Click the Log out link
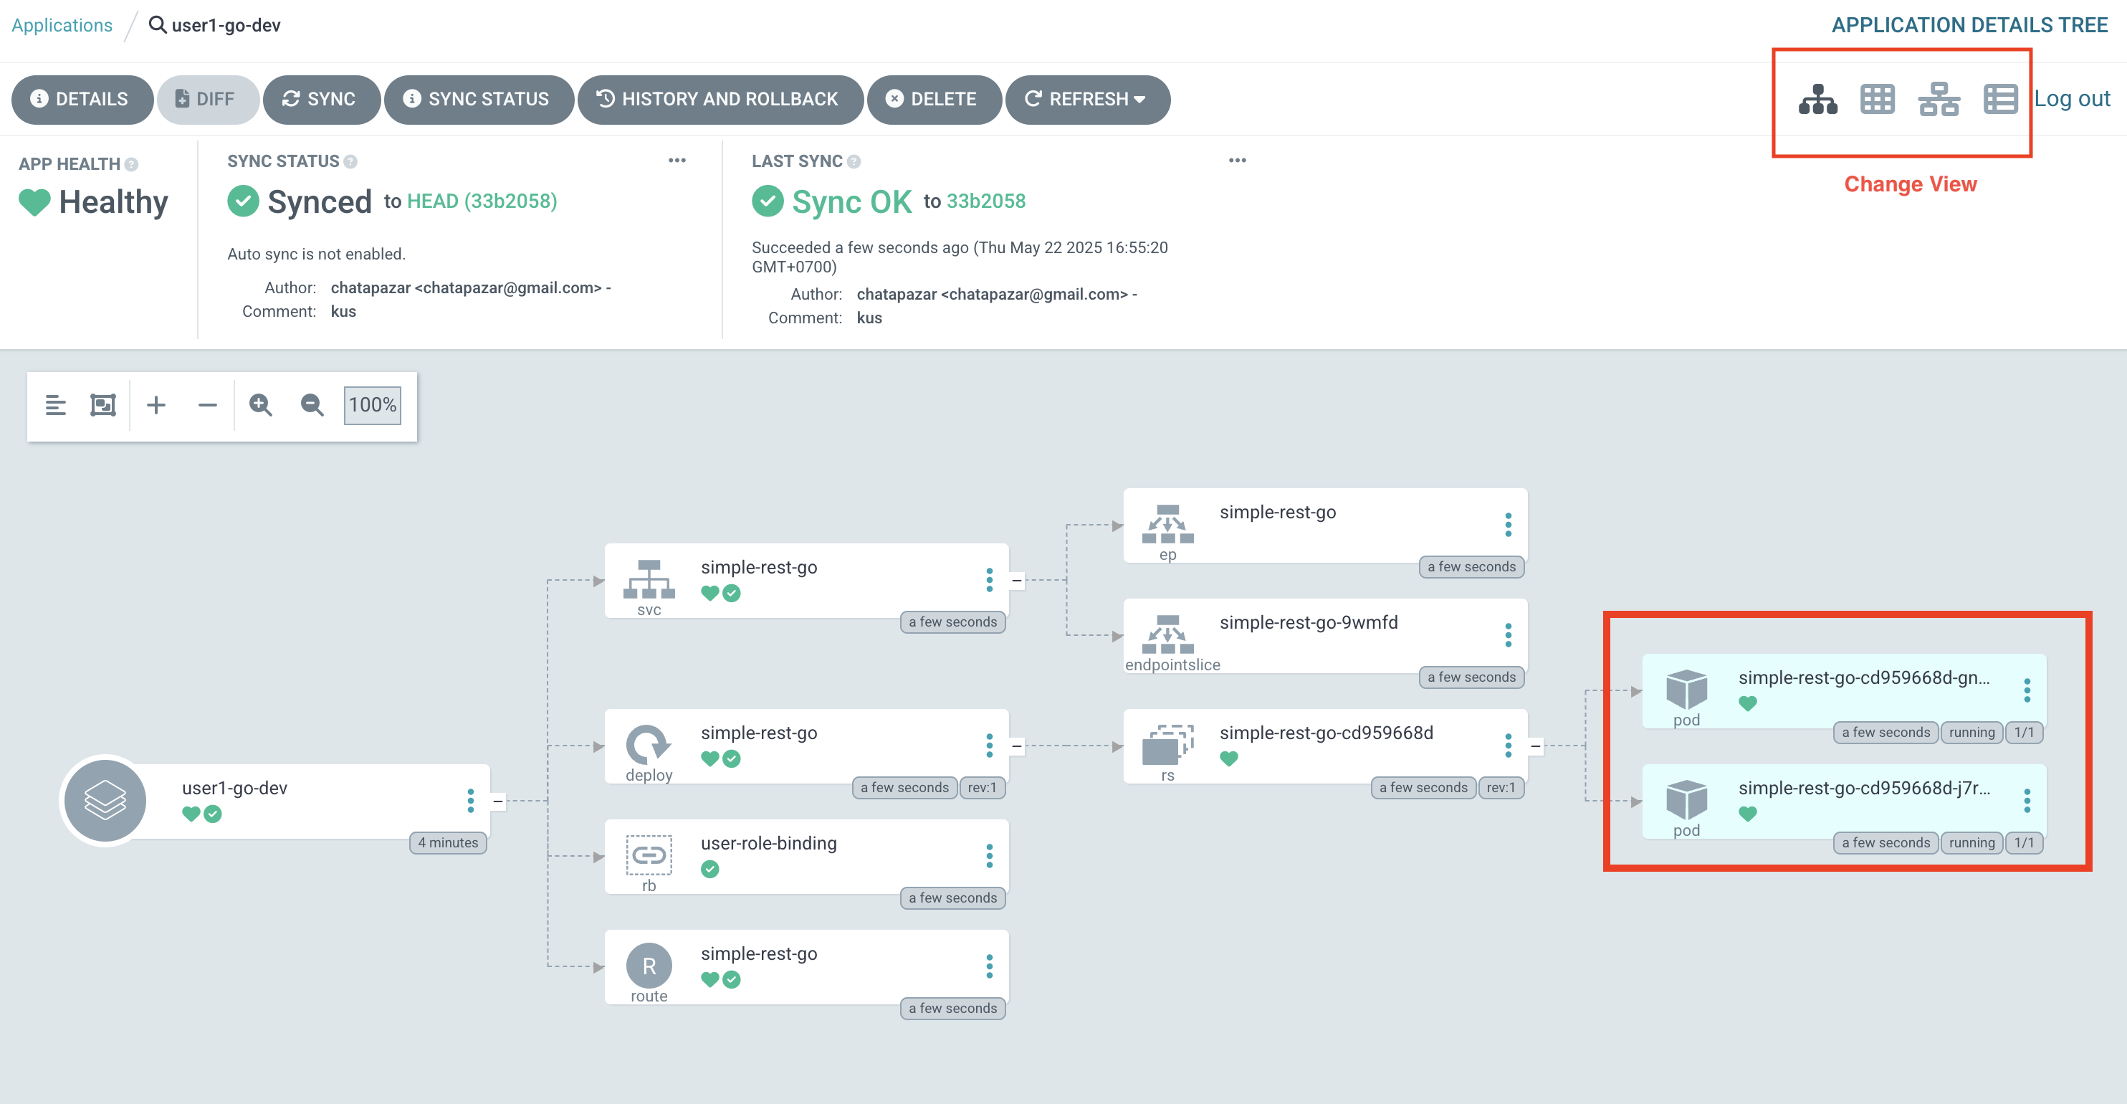Image resolution: width=2127 pixels, height=1104 pixels. coord(2072,98)
